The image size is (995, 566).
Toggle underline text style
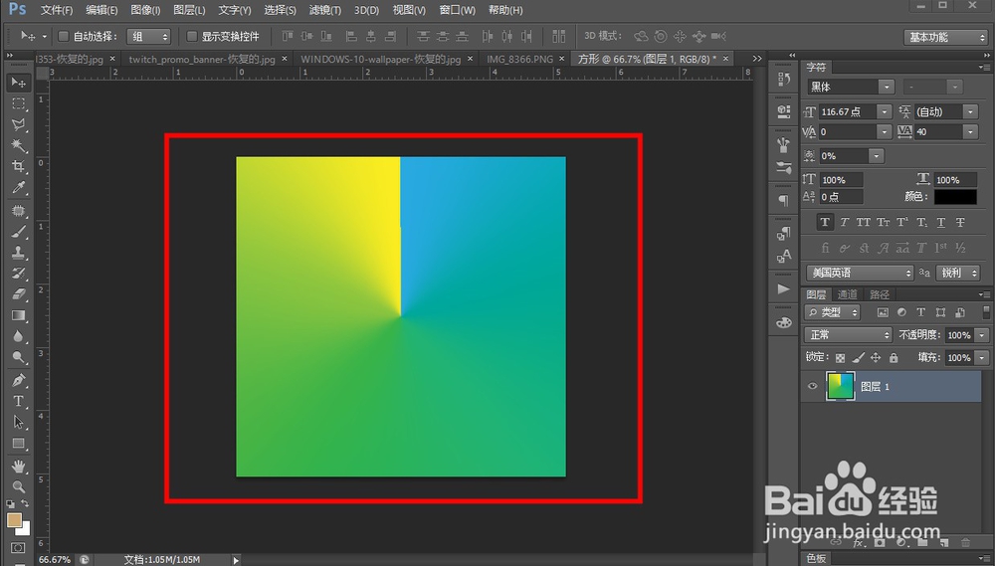coord(941,222)
